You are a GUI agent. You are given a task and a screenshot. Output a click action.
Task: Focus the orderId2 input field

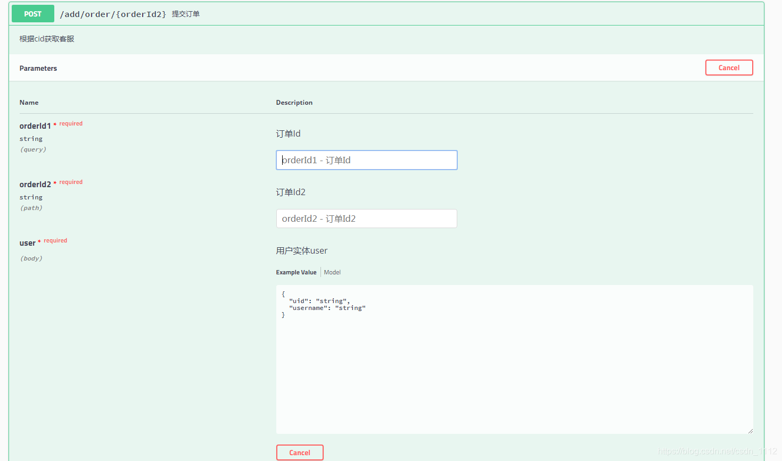coord(367,219)
